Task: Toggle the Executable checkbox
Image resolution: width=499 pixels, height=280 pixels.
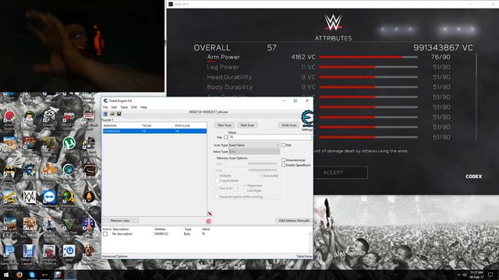Action: point(261,176)
